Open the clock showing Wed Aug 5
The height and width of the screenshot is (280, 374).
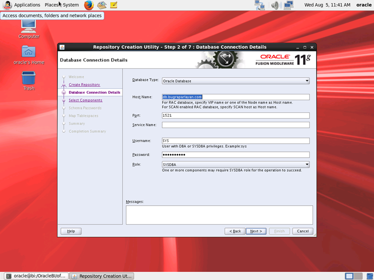[327, 5]
